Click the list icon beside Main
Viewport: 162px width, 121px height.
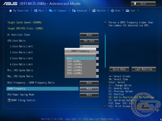[36, 11]
